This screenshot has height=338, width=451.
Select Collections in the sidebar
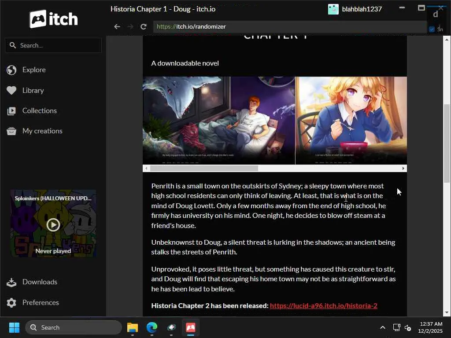click(x=39, y=111)
